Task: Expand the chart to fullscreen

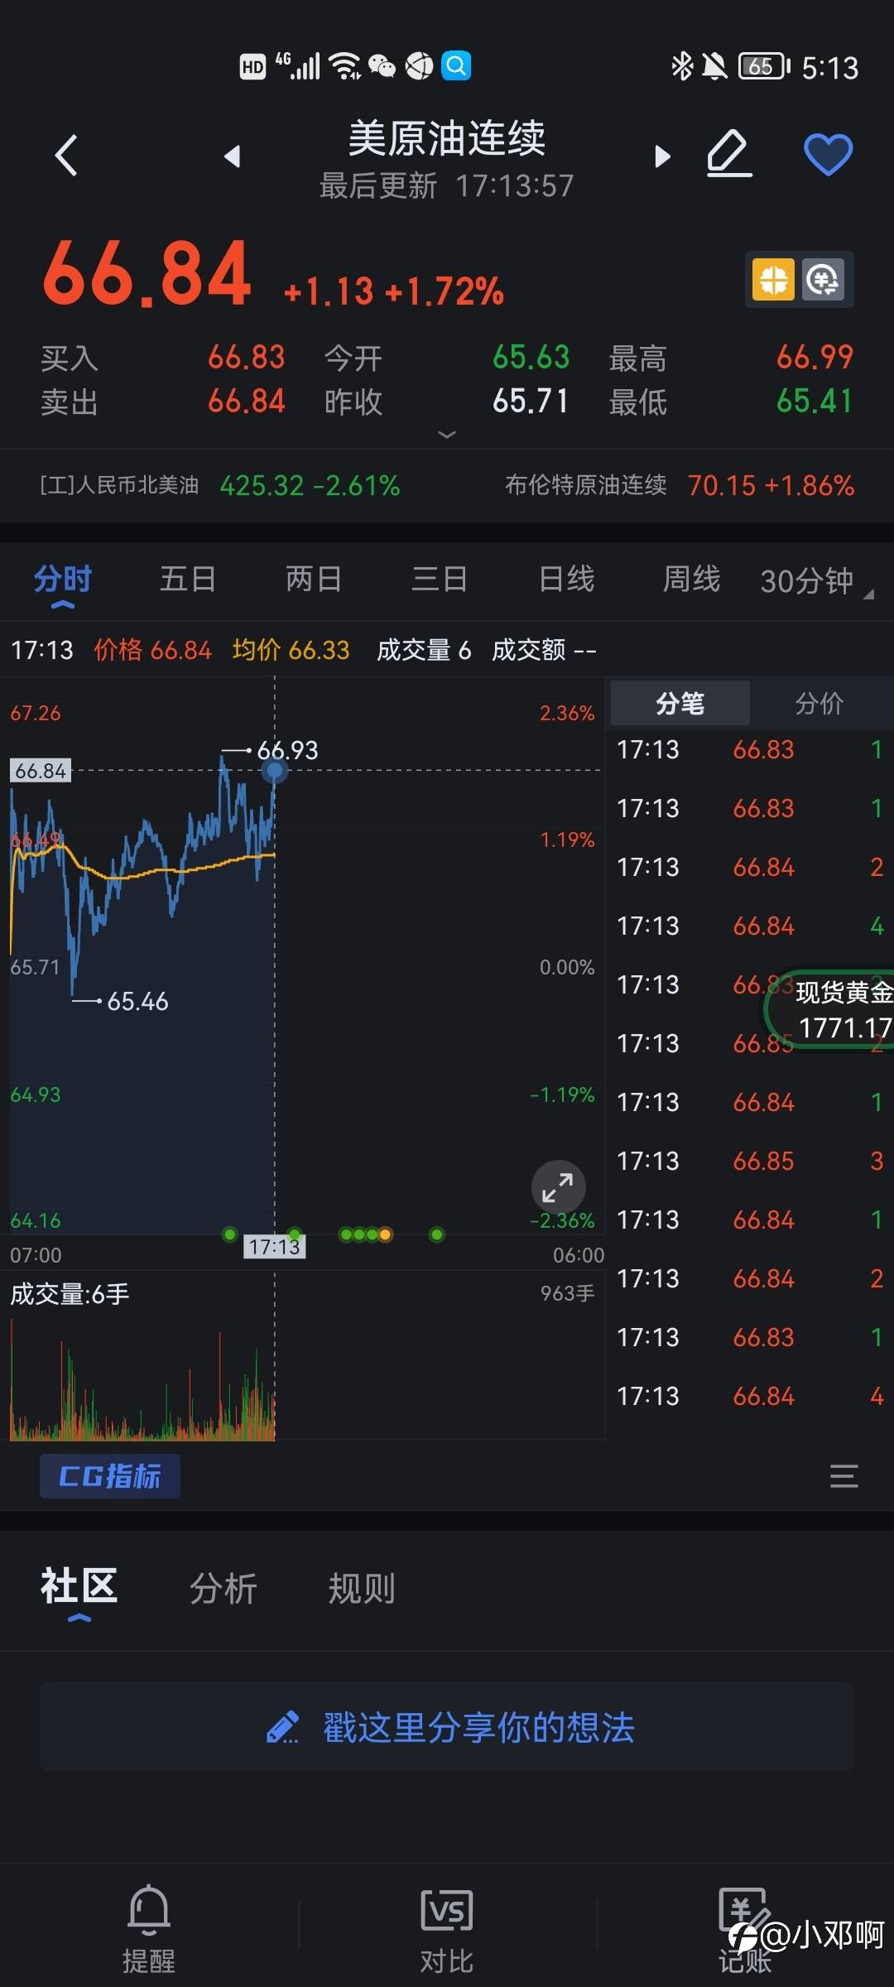Action: [558, 1187]
